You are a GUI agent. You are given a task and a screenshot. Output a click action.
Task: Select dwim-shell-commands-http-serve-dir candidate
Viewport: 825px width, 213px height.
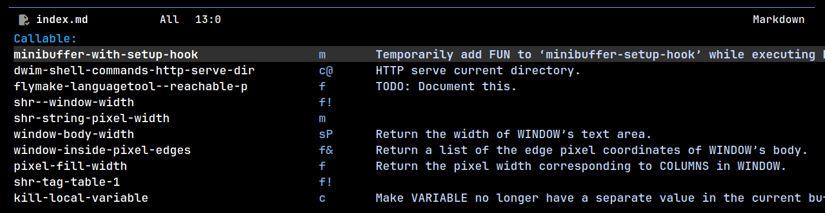pyautogui.click(x=134, y=71)
